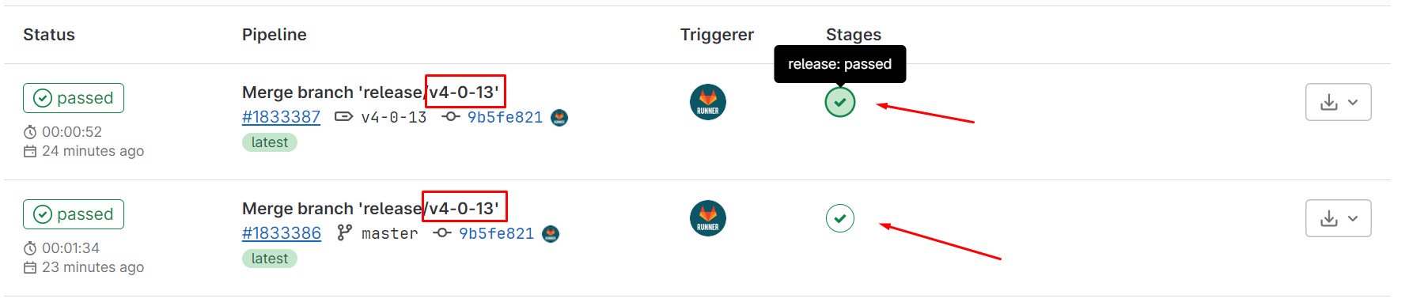The height and width of the screenshot is (306, 1409).
Task: Open the v4-0-13 tag reference
Action: pyautogui.click(x=394, y=117)
